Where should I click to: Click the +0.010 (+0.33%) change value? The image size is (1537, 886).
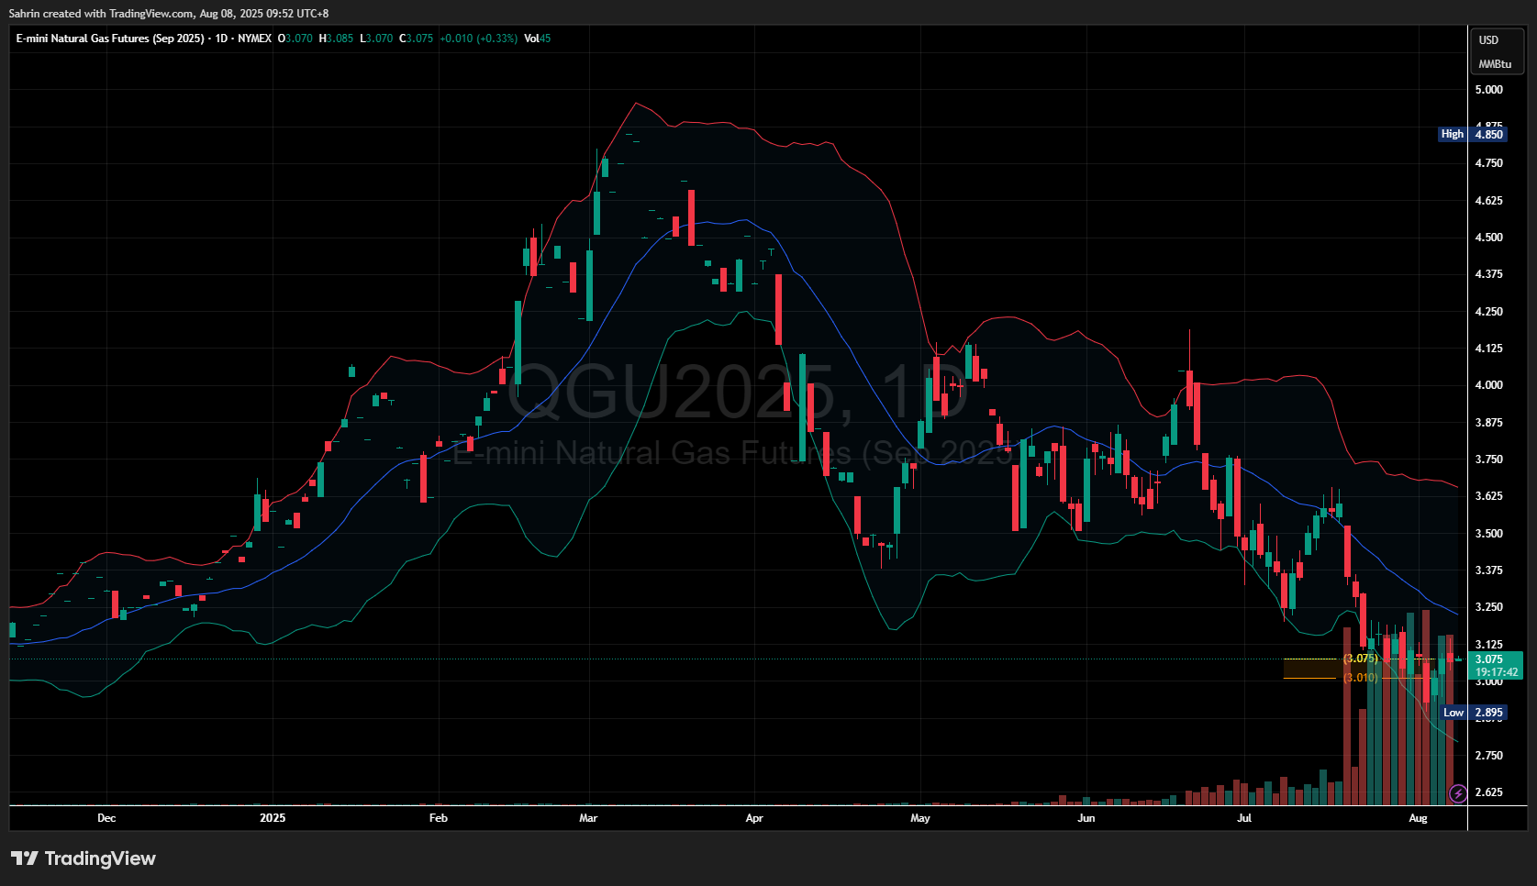[x=478, y=39]
